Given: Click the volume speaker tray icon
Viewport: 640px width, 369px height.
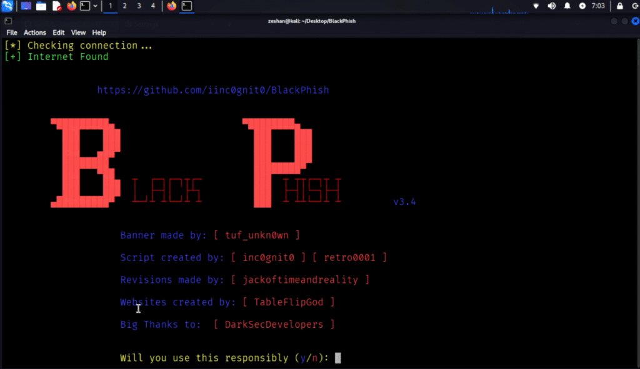Looking at the screenshot, I should [551, 6].
